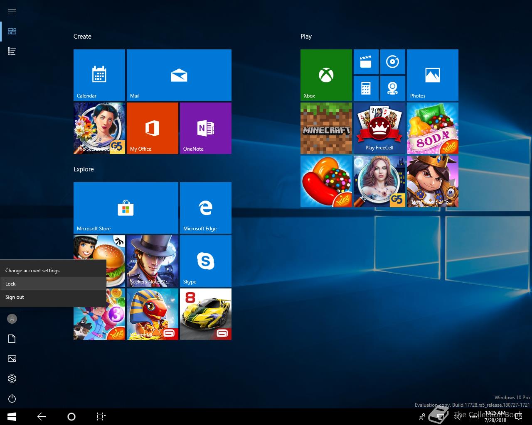Show the All apps list

click(x=12, y=51)
